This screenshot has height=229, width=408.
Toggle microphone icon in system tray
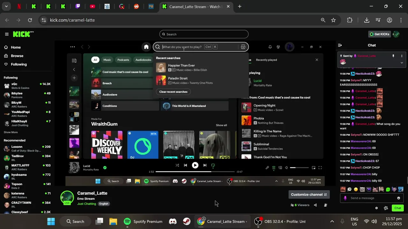click(342, 221)
